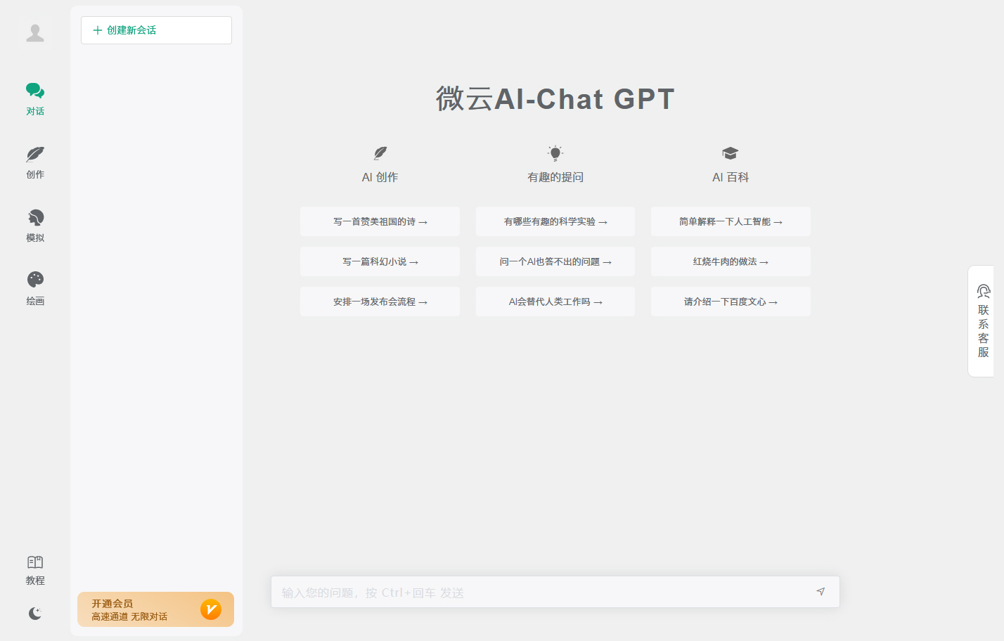Choose prompt 简单解释一下人工智能

[731, 221]
